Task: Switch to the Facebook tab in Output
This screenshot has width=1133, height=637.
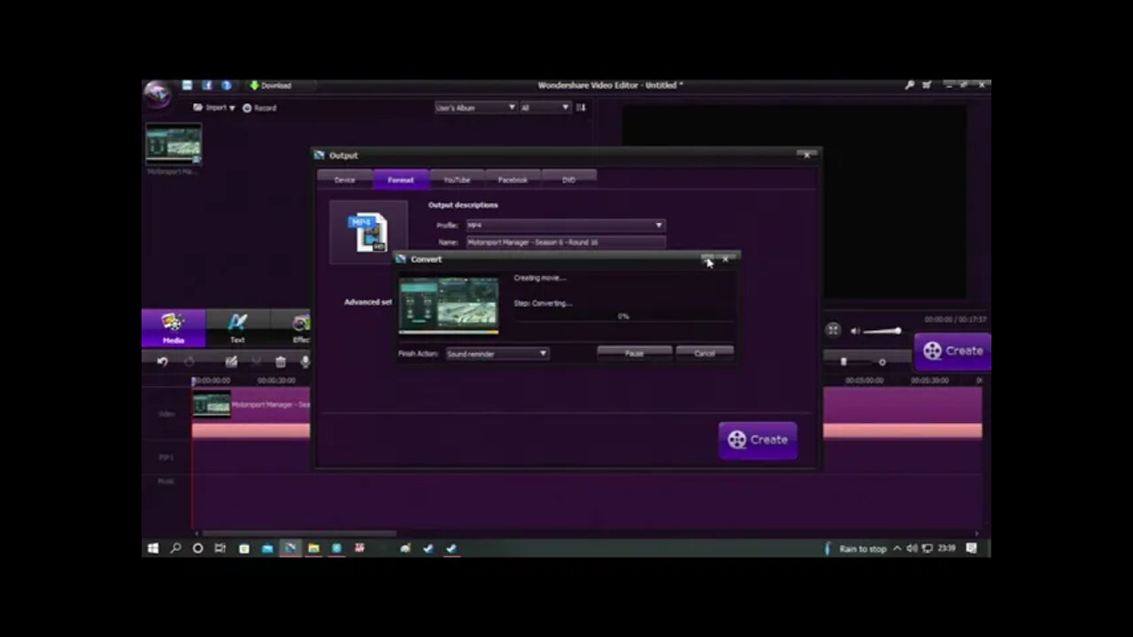Action: point(513,180)
